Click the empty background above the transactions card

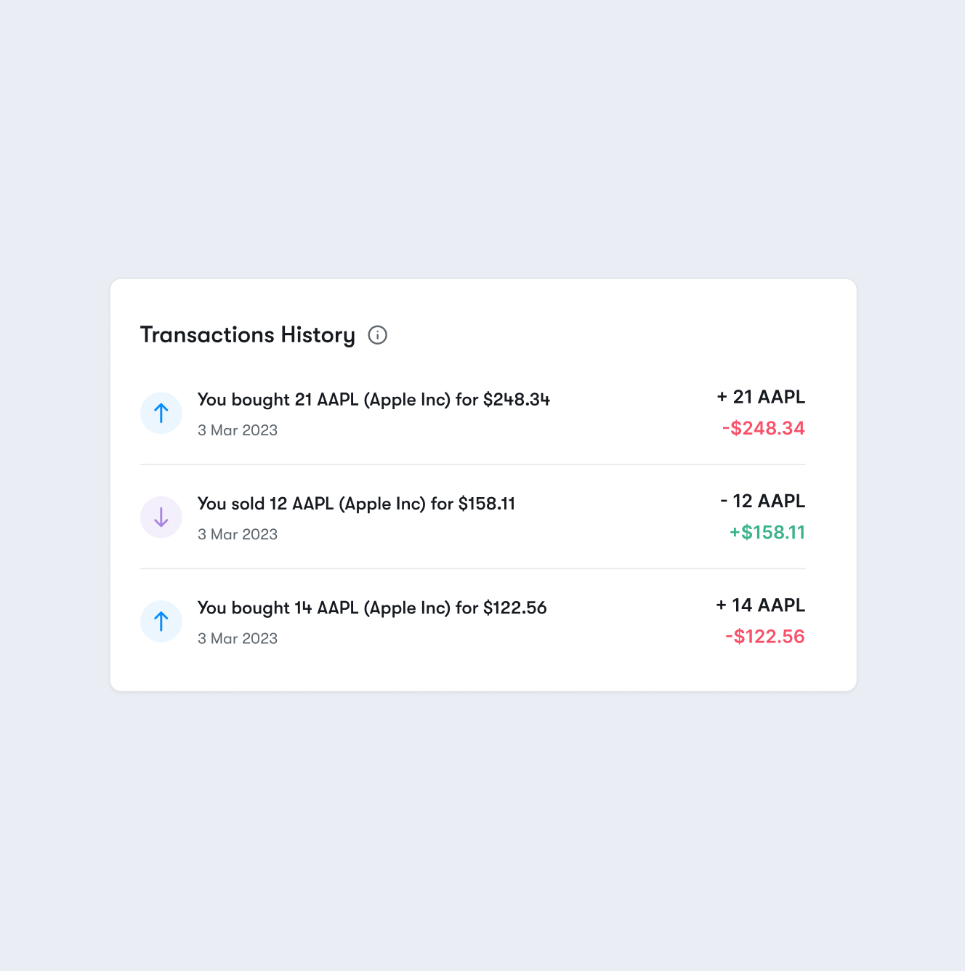point(482,145)
